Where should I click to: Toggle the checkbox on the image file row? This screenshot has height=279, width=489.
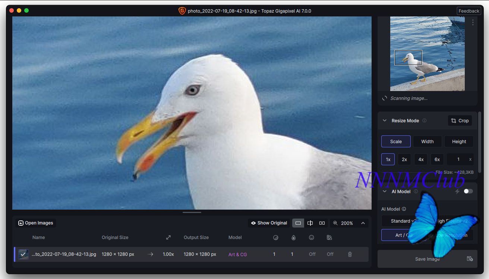tap(23, 254)
